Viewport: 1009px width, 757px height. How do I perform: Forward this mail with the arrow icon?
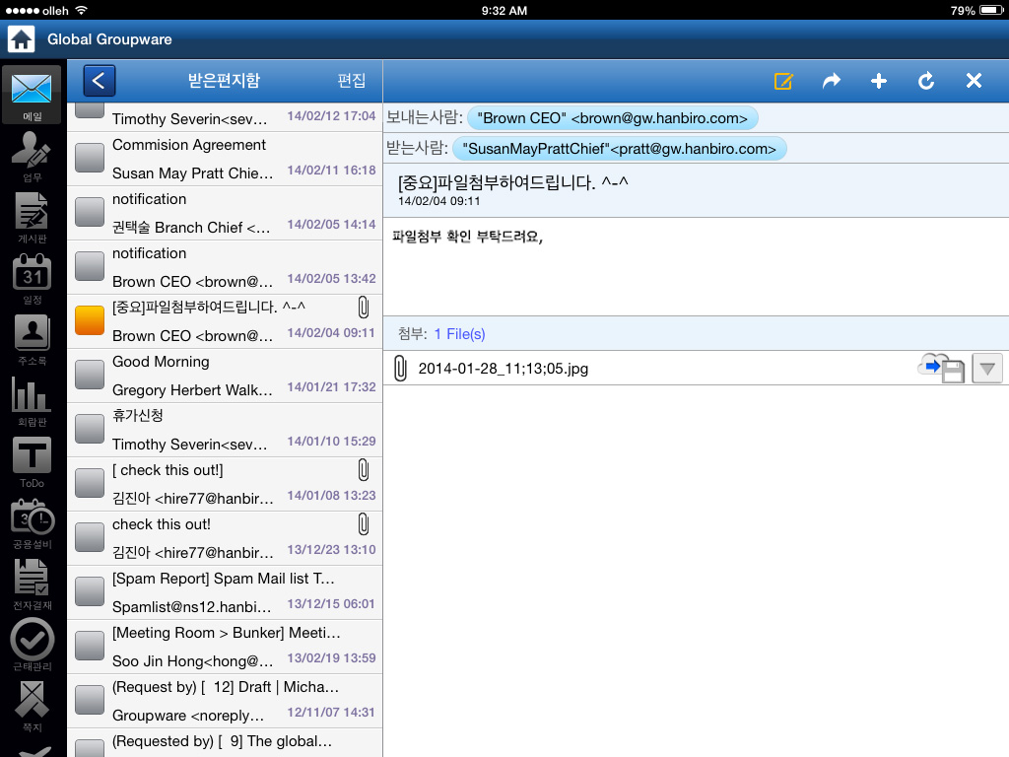[832, 81]
